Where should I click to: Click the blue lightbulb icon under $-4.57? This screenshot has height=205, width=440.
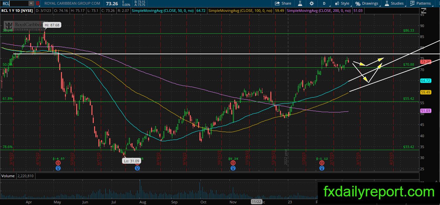(x=58, y=168)
